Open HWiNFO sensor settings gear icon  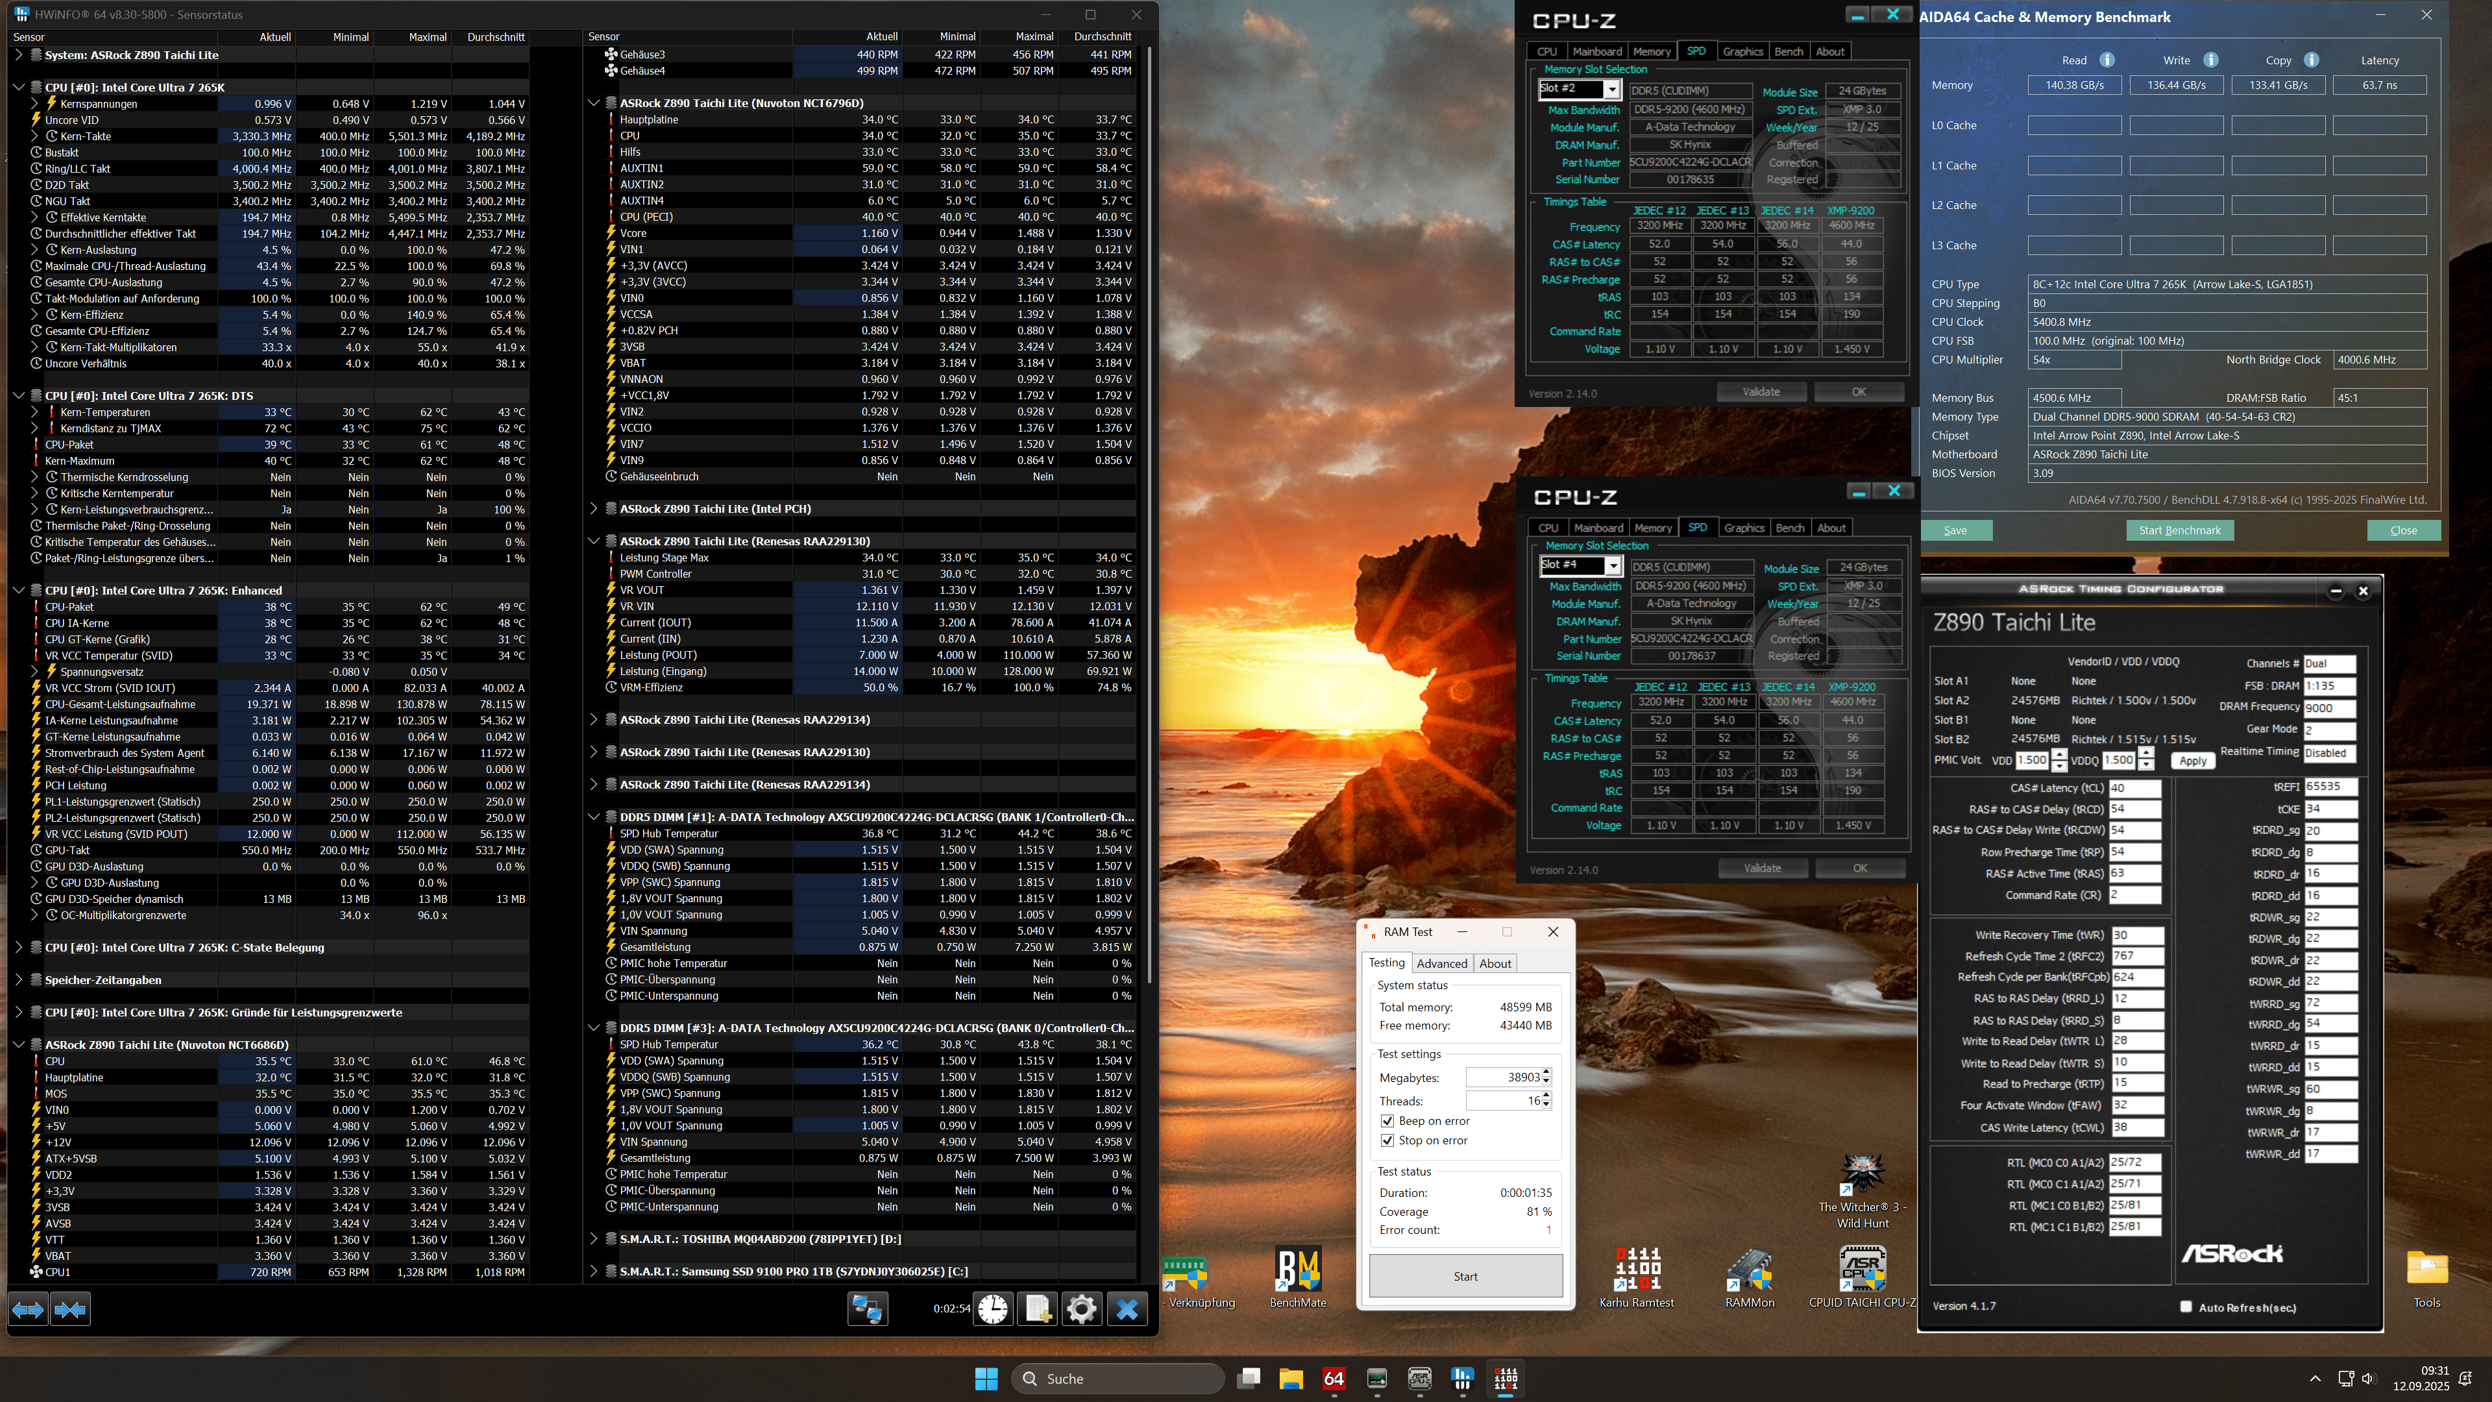point(1082,1309)
